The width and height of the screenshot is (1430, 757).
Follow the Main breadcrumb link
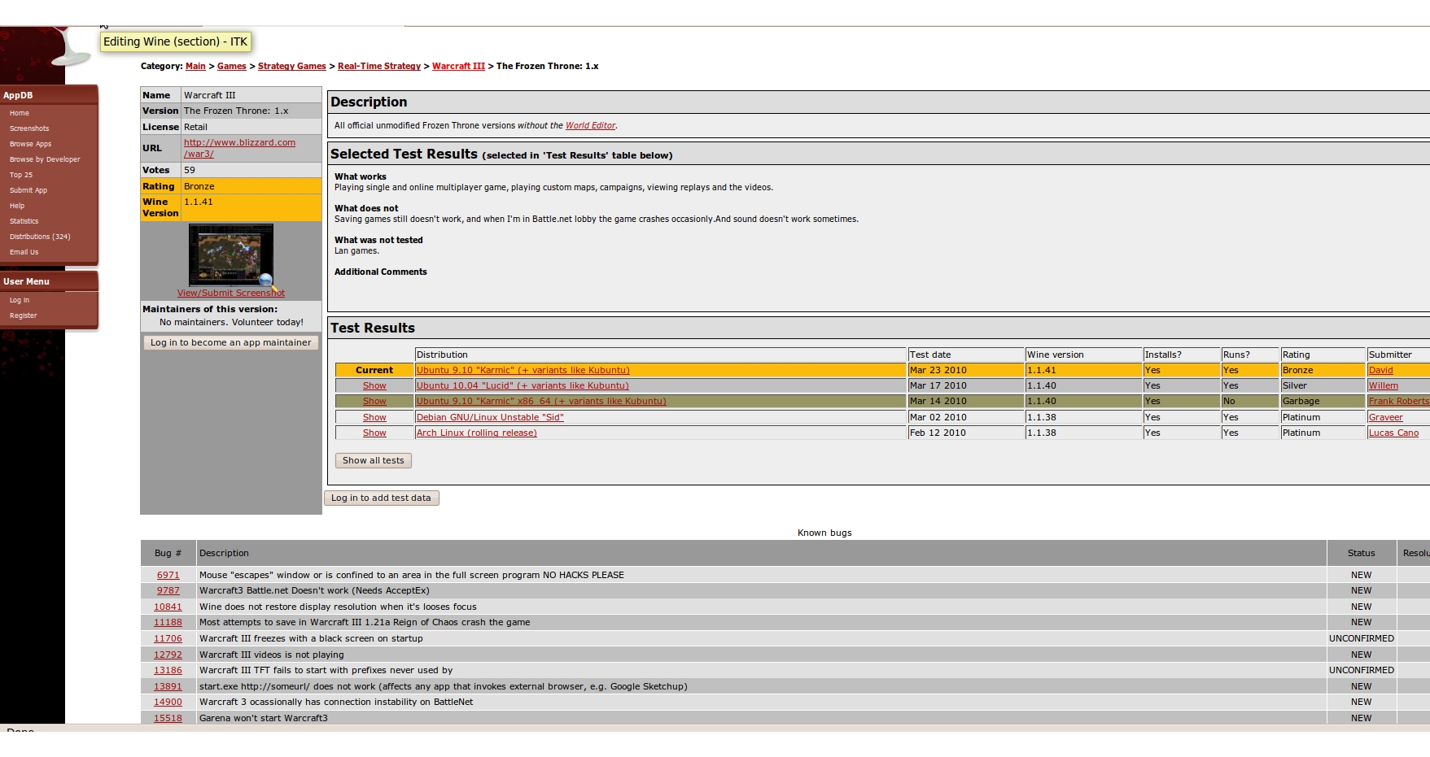pyautogui.click(x=195, y=67)
